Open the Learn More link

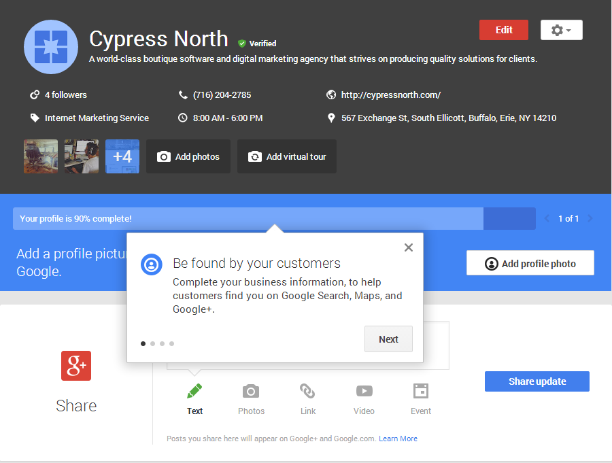tap(398, 439)
